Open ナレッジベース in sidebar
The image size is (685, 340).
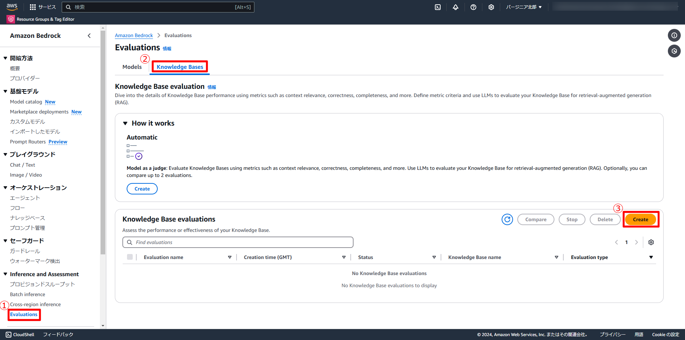point(27,218)
